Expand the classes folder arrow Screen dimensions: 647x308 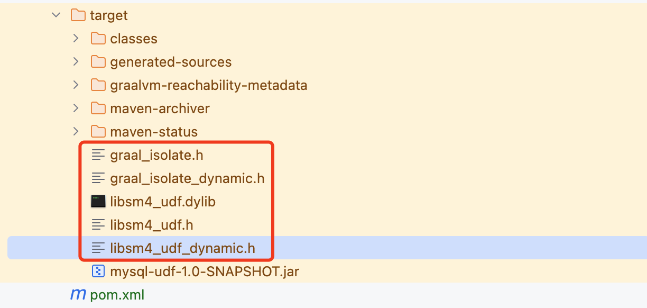(x=76, y=39)
